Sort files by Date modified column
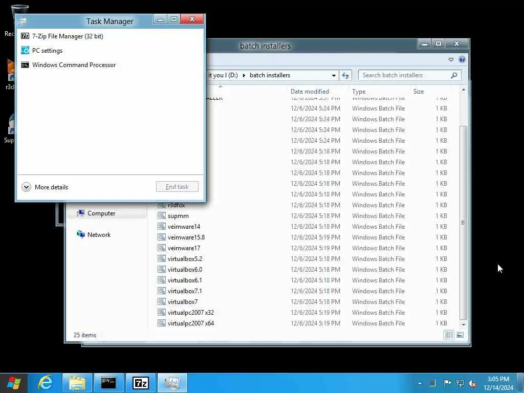The height and width of the screenshot is (393, 524). click(x=310, y=92)
